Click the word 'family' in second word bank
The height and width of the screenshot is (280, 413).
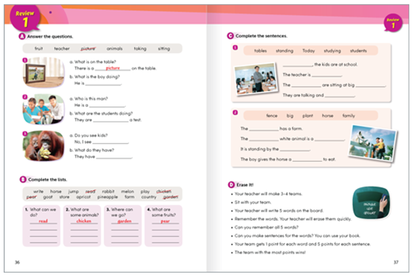point(349,116)
